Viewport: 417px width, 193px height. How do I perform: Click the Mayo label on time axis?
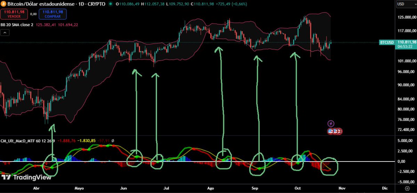click(79, 188)
